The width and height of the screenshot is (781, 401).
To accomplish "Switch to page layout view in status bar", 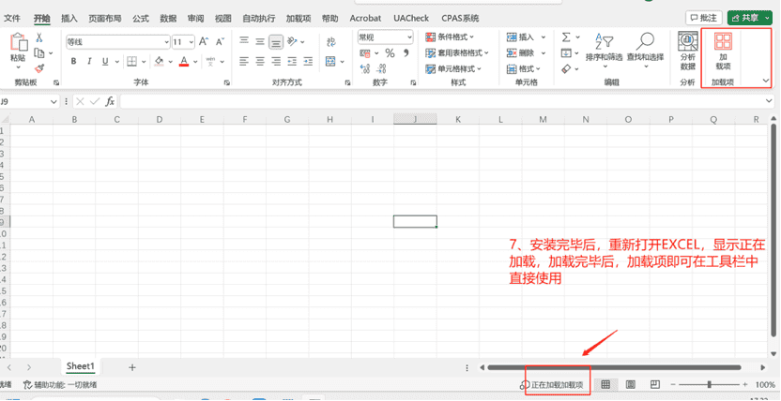I will [x=631, y=385].
